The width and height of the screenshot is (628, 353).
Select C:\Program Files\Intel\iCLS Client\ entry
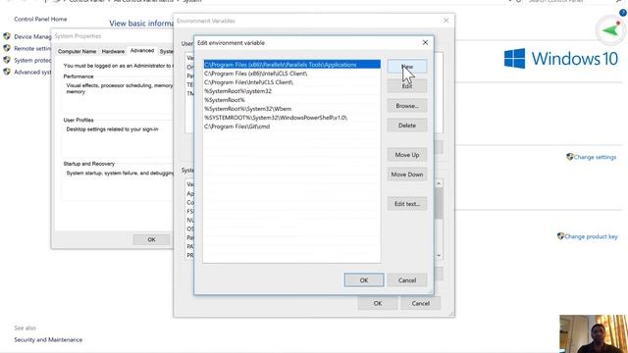pos(292,82)
